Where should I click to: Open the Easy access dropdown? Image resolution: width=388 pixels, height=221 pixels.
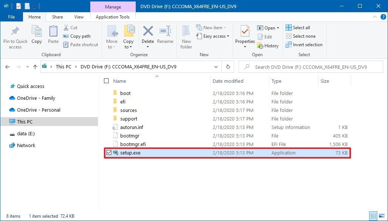pyautogui.click(x=213, y=36)
